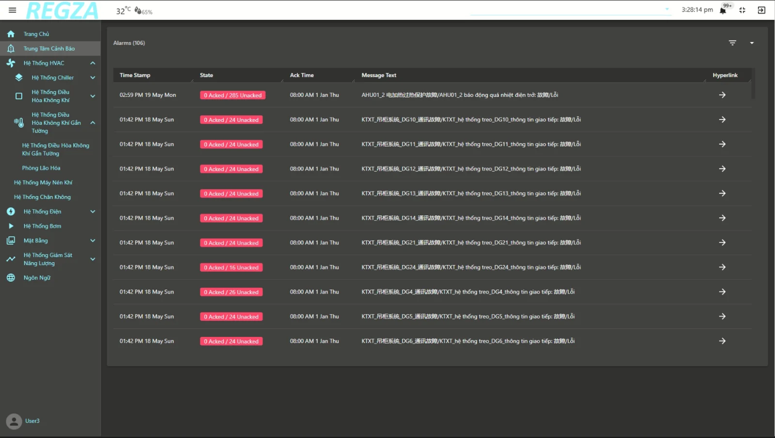This screenshot has width=775, height=438.
Task: Open the hamburger menu icon
Action: (x=12, y=10)
